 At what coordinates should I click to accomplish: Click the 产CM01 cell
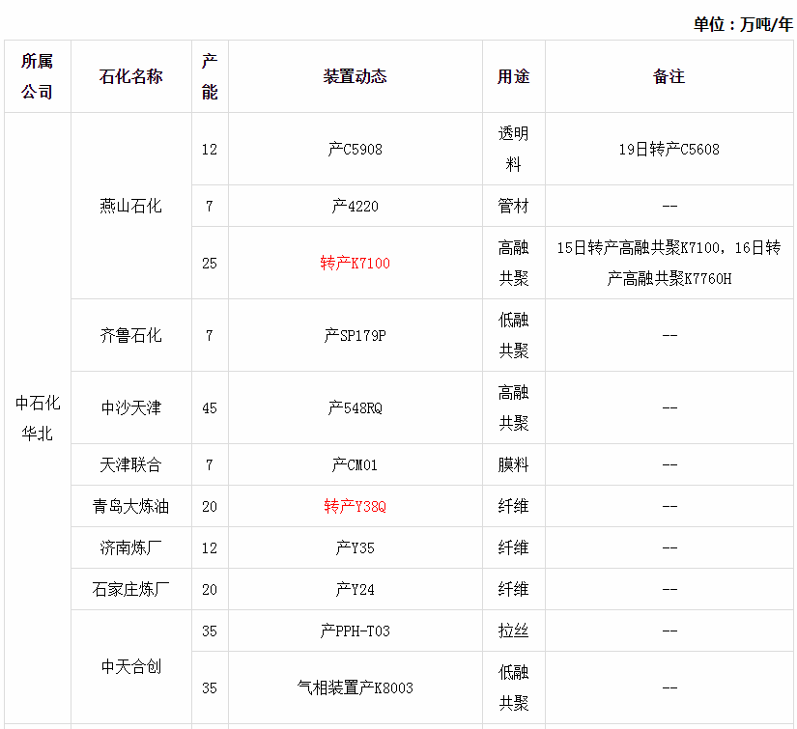tap(355, 464)
